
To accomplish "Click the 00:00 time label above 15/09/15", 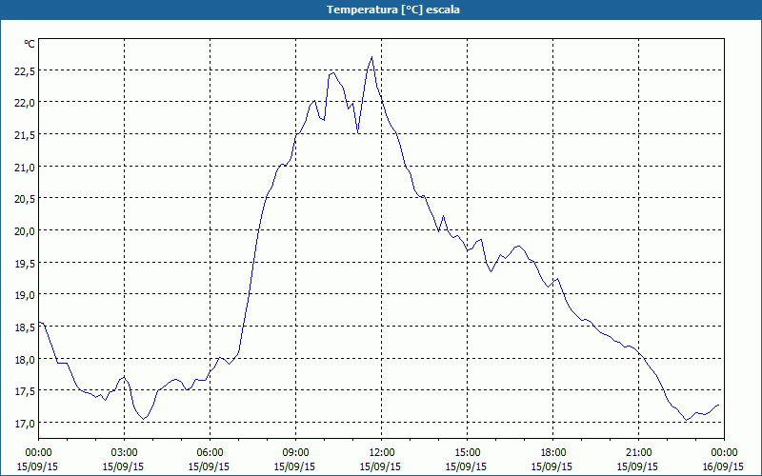I will [x=38, y=453].
